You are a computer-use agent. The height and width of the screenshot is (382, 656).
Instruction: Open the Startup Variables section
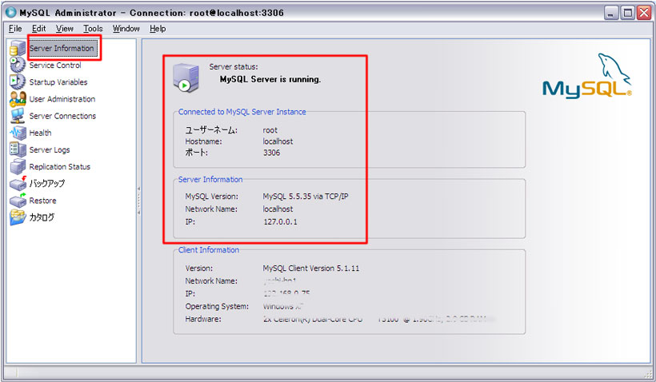click(x=58, y=82)
